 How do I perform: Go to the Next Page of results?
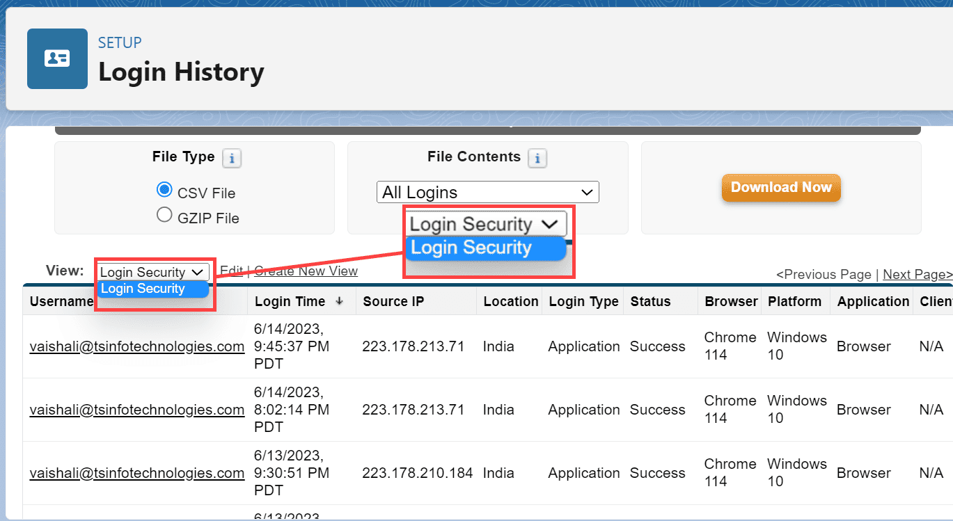(x=917, y=274)
